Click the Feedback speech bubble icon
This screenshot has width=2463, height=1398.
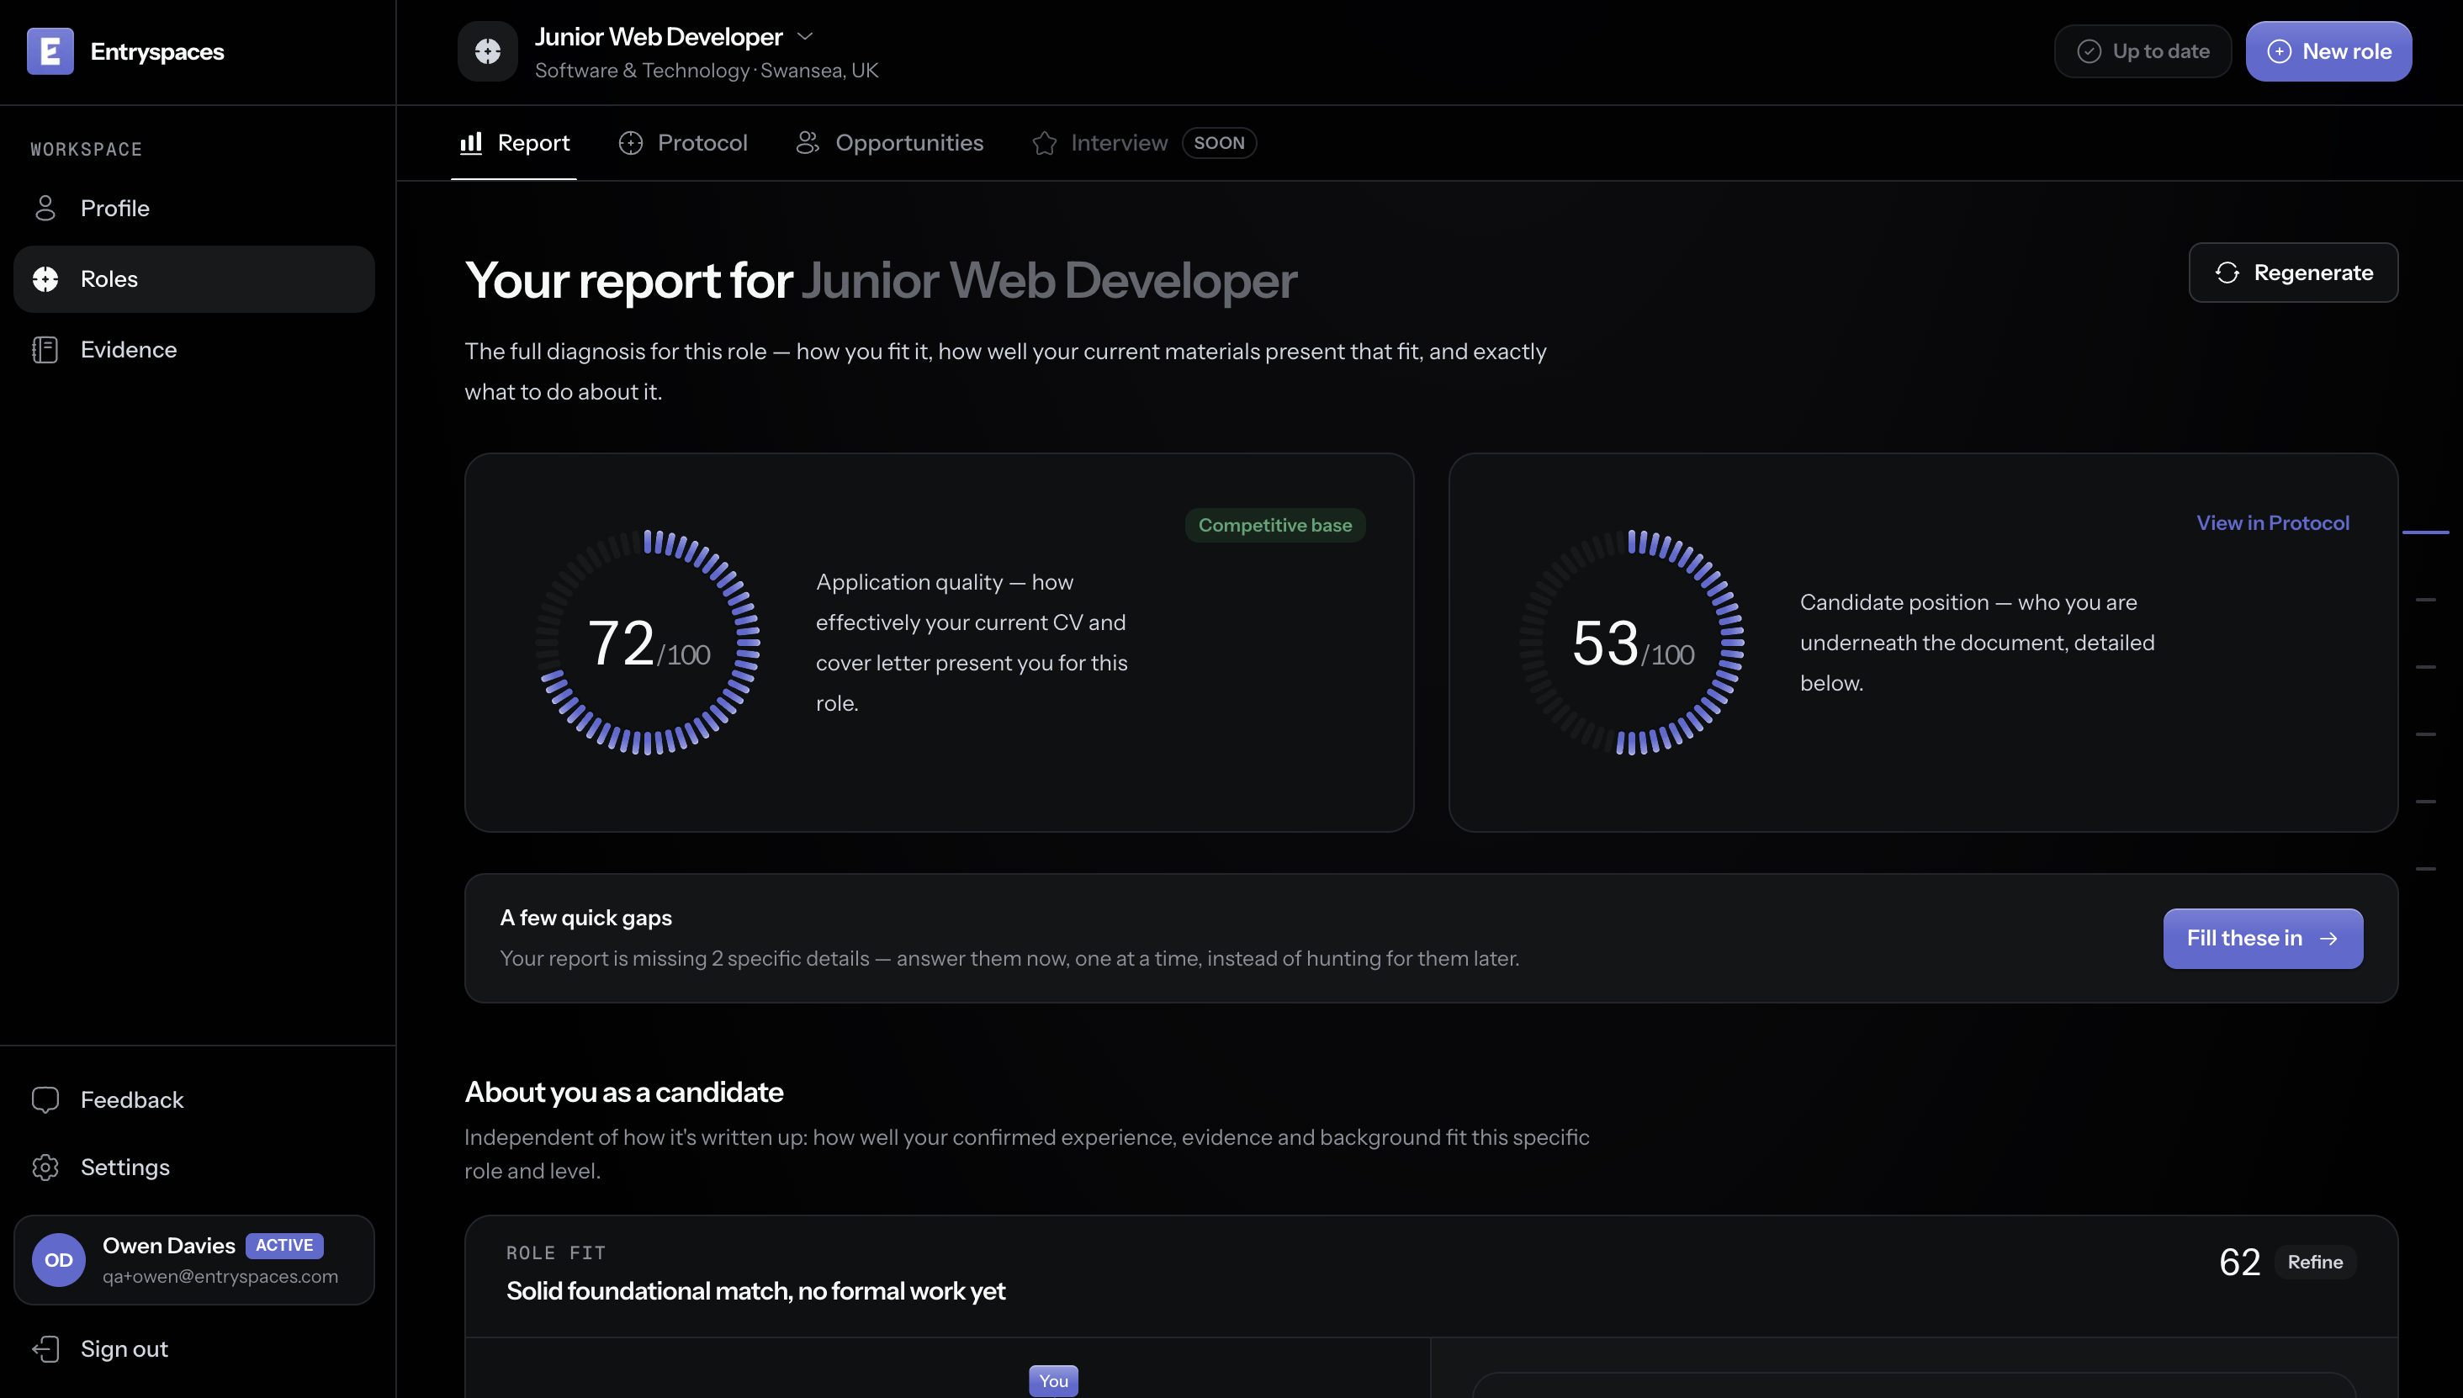point(45,1100)
